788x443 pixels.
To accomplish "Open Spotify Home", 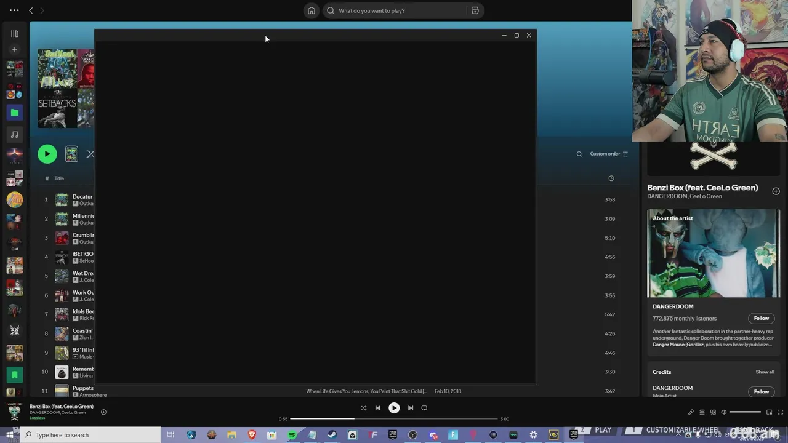I will 312,10.
